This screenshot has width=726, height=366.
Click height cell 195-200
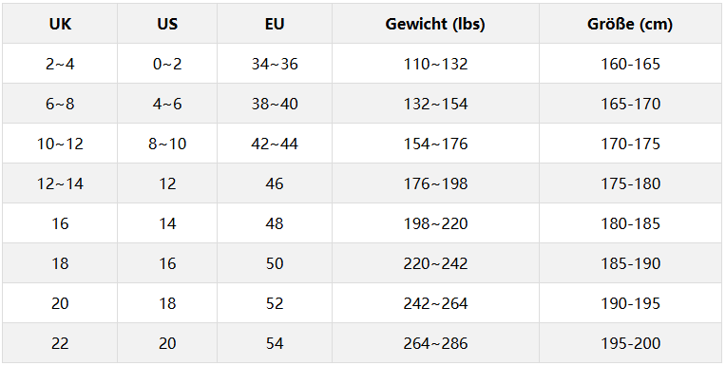[630, 343]
